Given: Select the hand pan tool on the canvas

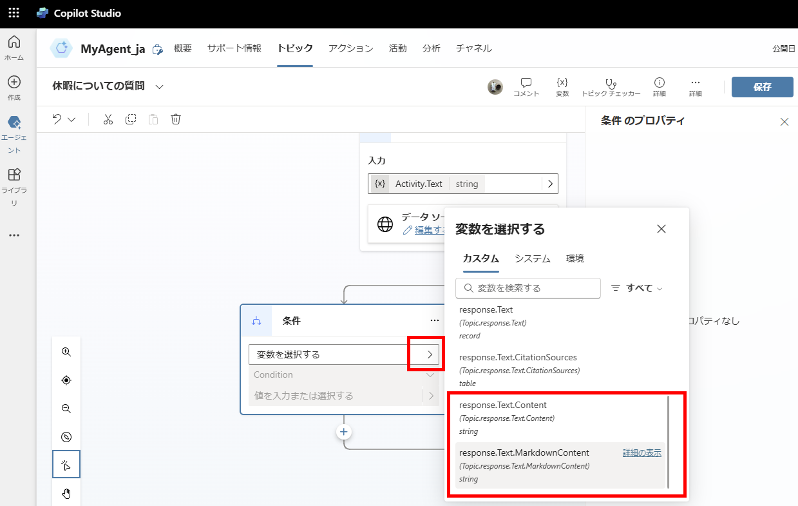Looking at the screenshot, I should click(66, 493).
